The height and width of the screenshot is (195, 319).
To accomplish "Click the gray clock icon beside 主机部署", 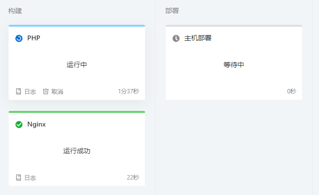I will [x=176, y=38].
